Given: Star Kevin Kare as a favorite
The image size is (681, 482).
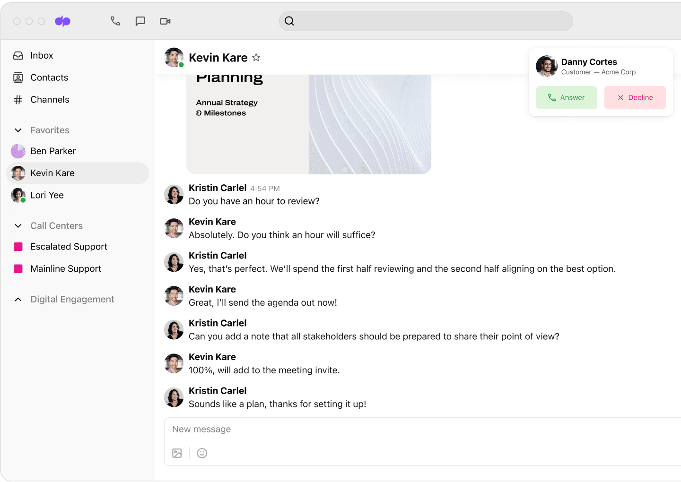Looking at the screenshot, I should [256, 58].
